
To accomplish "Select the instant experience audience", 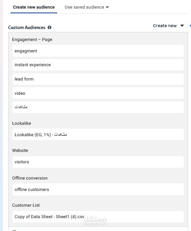I will point(98,65).
